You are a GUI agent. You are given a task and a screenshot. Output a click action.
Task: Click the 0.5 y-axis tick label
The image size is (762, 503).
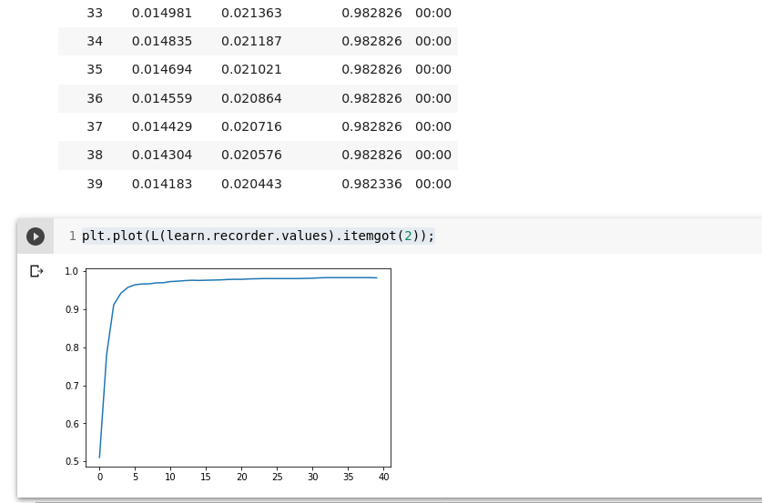(x=71, y=462)
